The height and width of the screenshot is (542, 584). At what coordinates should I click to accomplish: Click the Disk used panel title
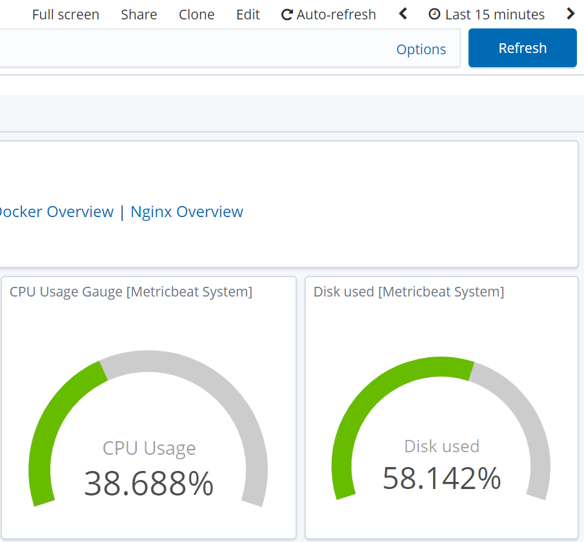pos(408,292)
